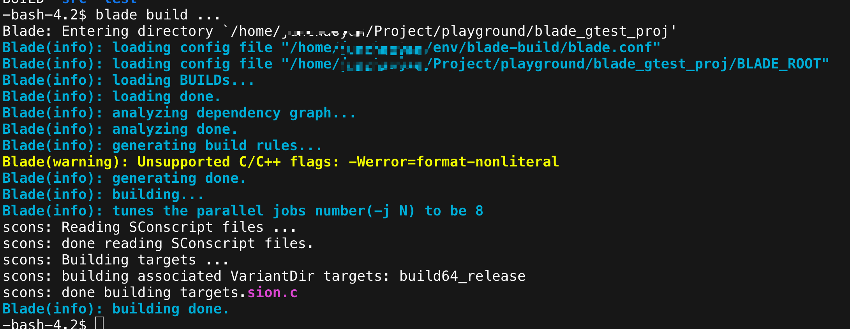Click the magenta 'sion.c' text
Screen dimensions: 850x329
tap(273, 292)
